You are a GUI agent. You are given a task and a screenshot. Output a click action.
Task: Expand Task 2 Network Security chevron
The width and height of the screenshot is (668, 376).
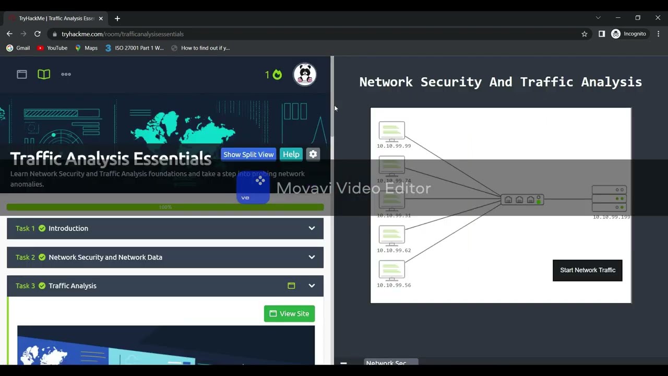pos(312,257)
